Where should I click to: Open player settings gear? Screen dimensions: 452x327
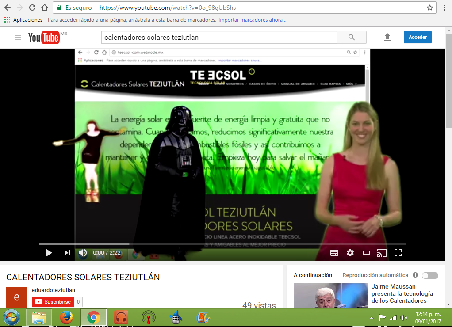coord(350,253)
